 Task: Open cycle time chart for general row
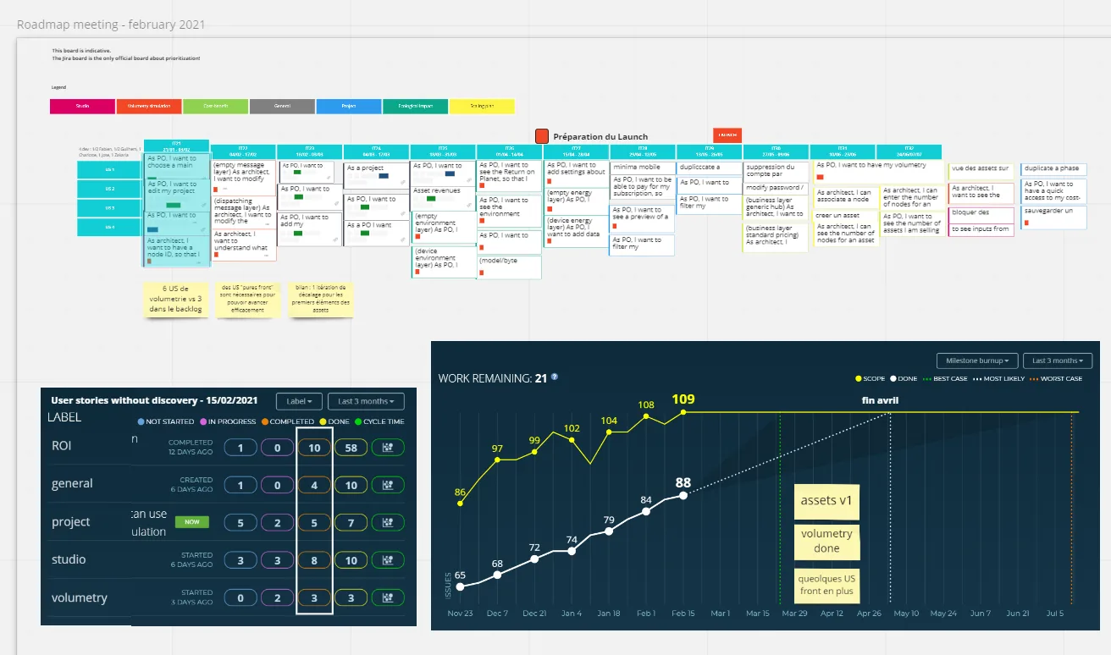pos(388,485)
